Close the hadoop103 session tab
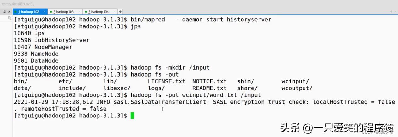This screenshot has height=137, width=398. pyautogui.click(x=79, y=12)
